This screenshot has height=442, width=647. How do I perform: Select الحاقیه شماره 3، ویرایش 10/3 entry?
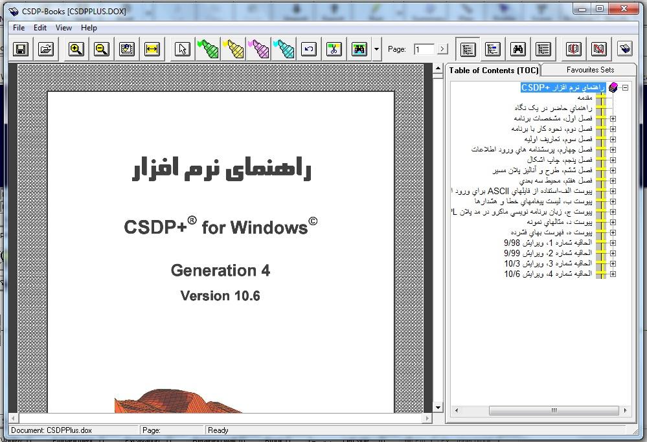548,263
